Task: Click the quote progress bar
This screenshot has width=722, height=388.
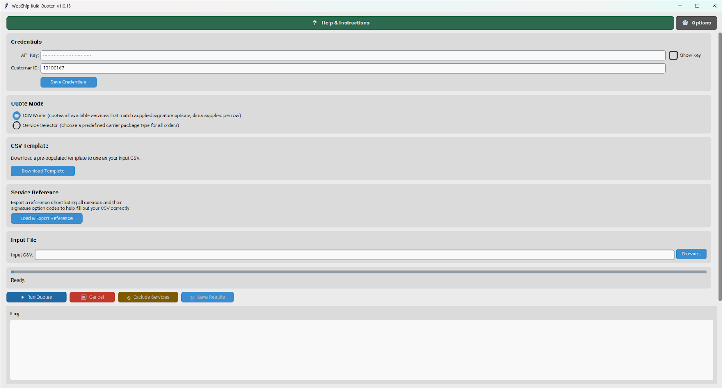Action: pos(359,272)
